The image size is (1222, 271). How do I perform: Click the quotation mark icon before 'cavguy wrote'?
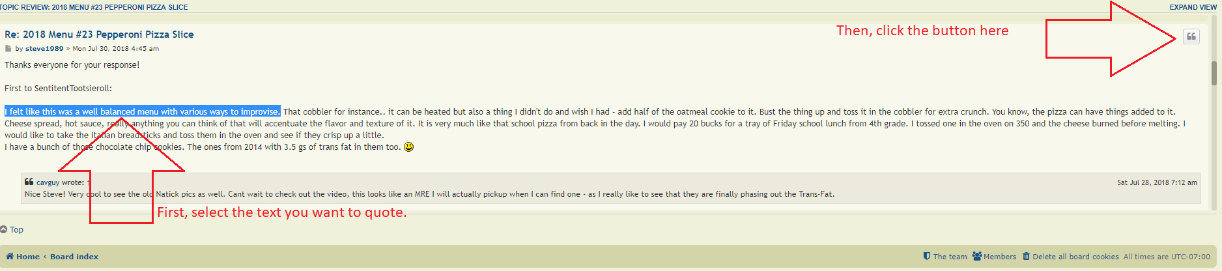pos(29,182)
